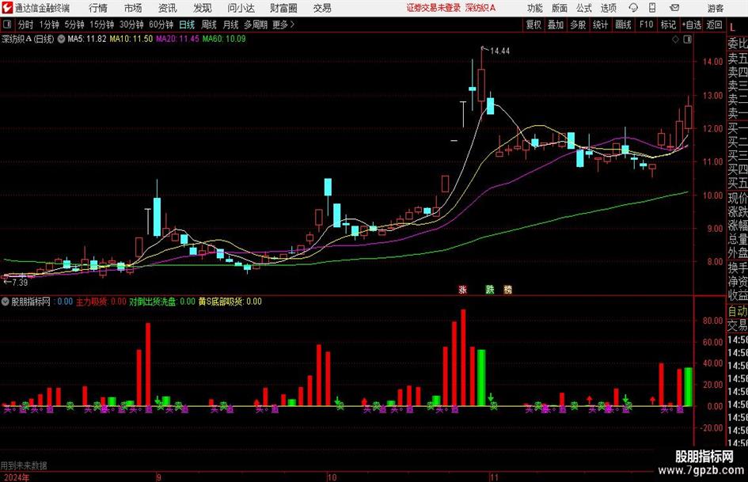Image resolution: width=748 pixels, height=482 pixels.
Task: Click the 2024年 date axis label
Action: 15,477
